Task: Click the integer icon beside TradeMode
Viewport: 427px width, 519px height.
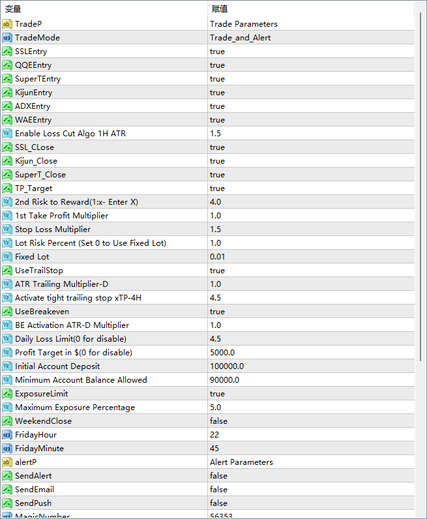Action: (x=7, y=38)
